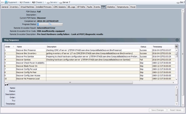
Task: Click the details pane scroll-down arrow
Action: (x=177, y=104)
